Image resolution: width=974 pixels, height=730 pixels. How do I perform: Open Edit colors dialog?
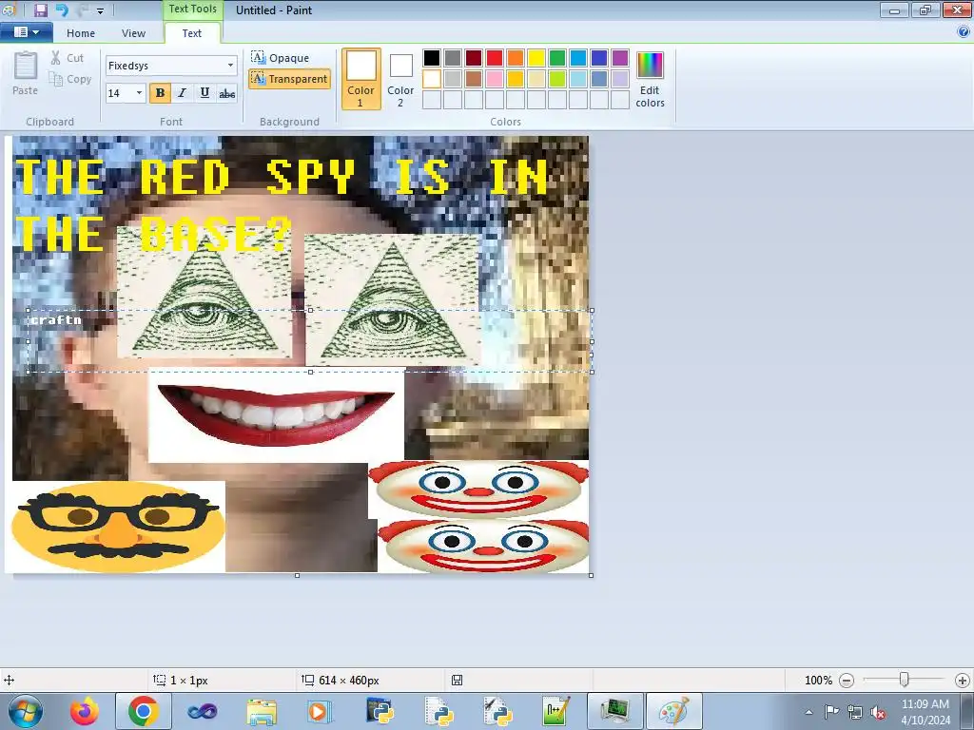point(650,79)
